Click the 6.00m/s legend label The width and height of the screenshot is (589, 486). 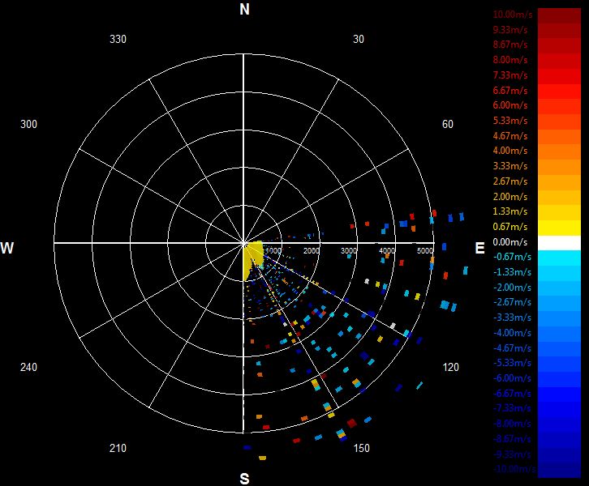click(x=510, y=105)
